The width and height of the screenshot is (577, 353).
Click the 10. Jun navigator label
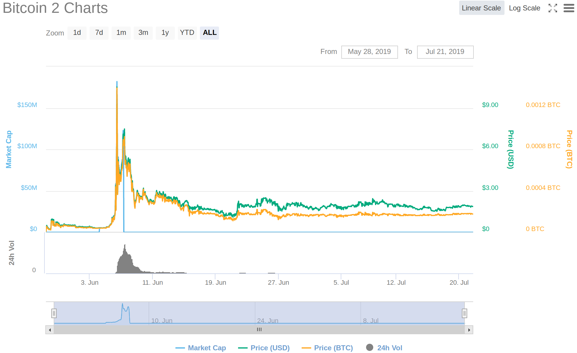[162, 321]
